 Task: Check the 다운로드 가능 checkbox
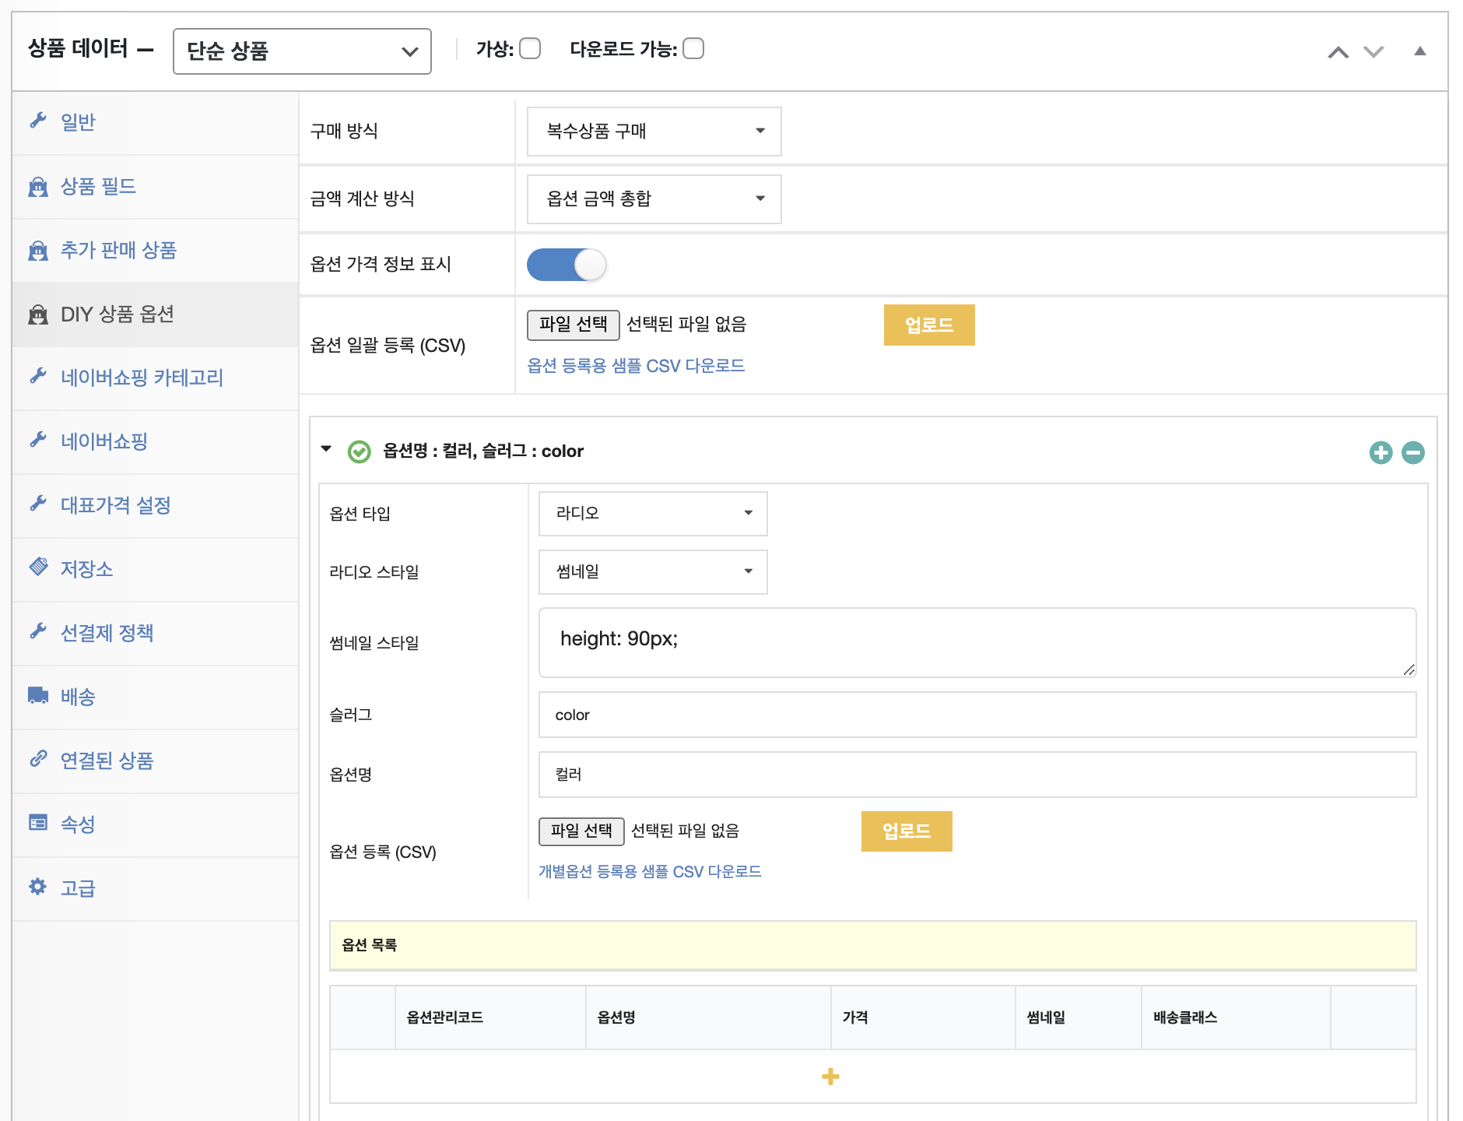click(x=693, y=49)
